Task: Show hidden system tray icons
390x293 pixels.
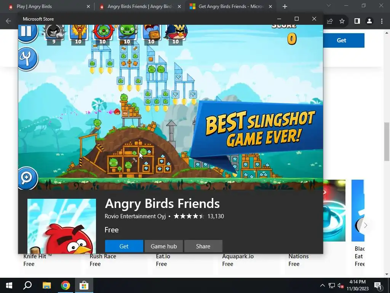Action: click(x=322, y=285)
